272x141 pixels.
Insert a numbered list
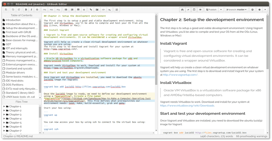pyautogui.click(x=72, y=10)
